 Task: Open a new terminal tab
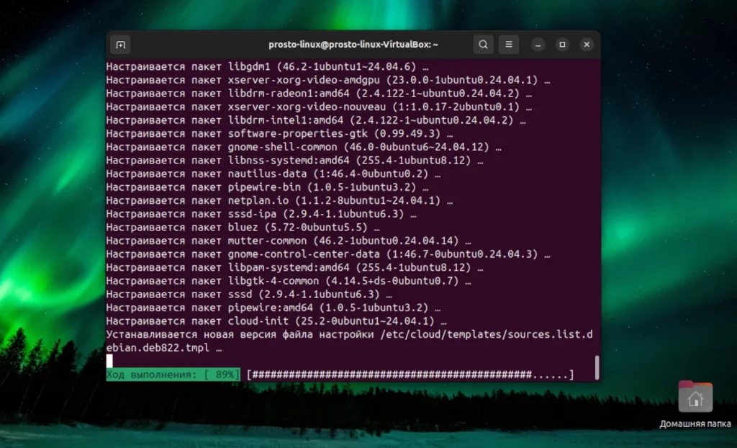click(x=120, y=45)
